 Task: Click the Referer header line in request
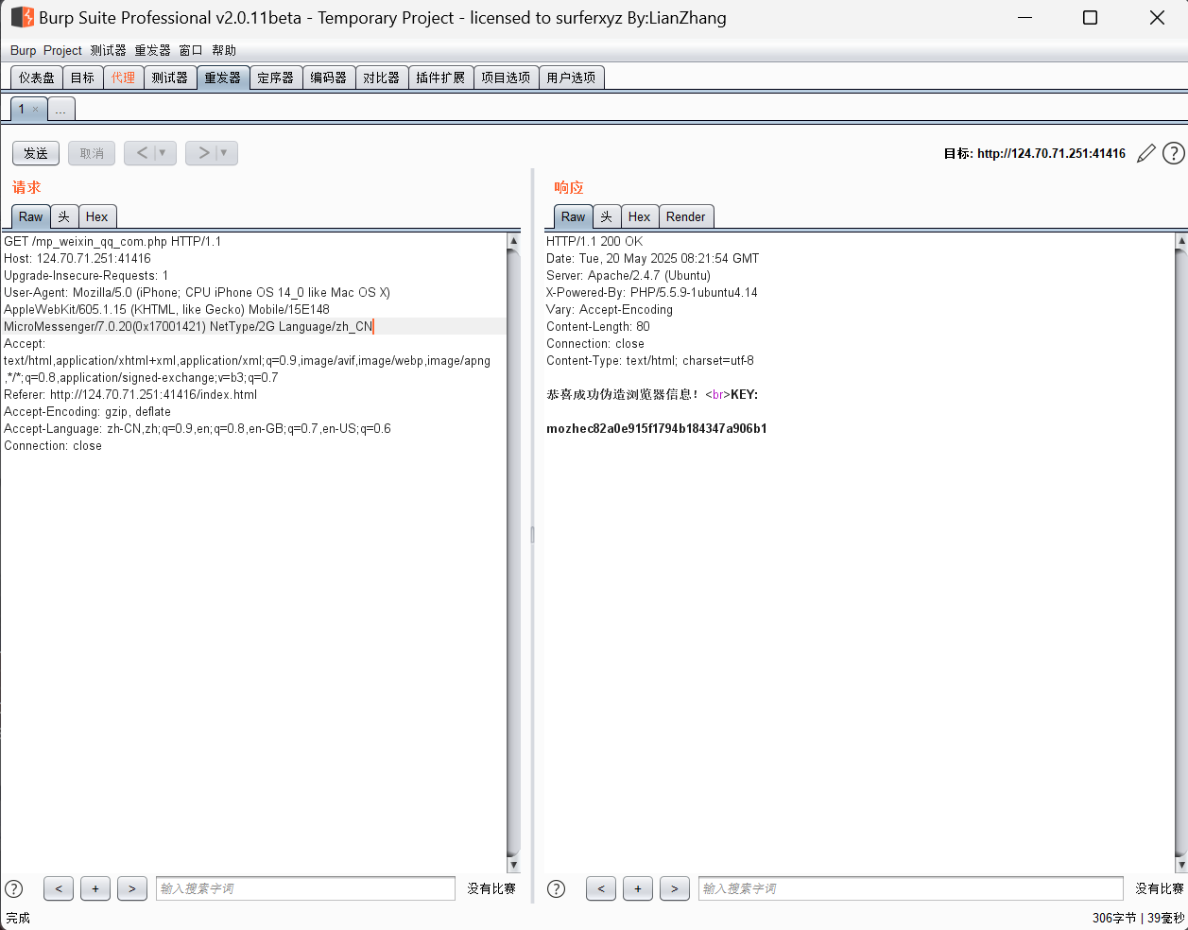130,394
